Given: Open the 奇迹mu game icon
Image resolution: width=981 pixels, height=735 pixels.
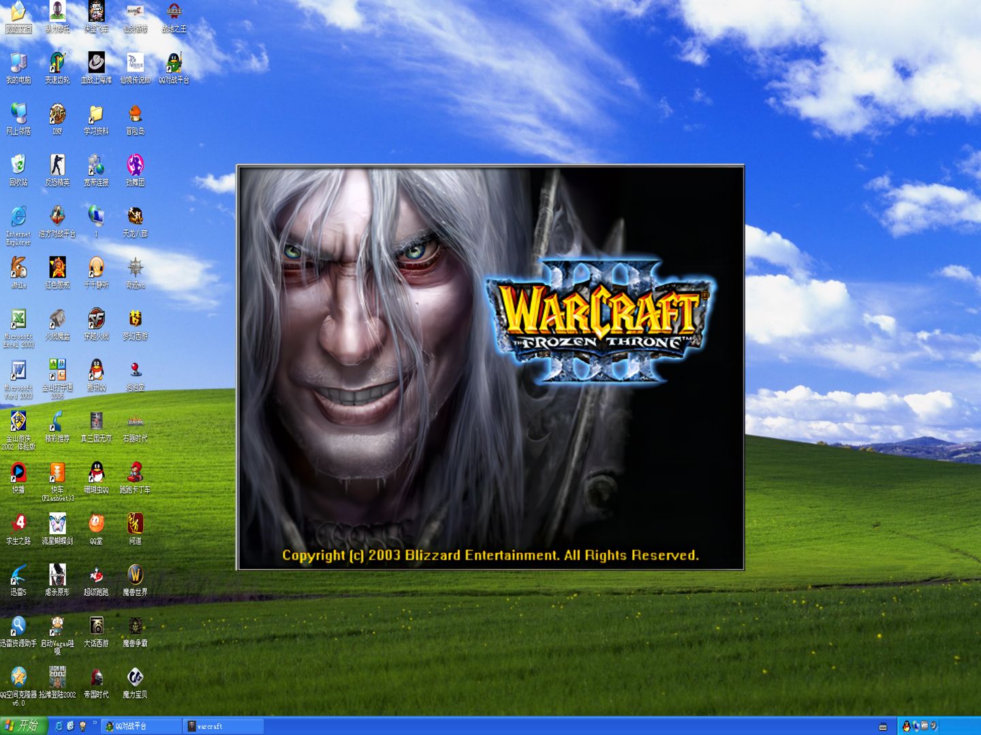Looking at the screenshot, I should (x=135, y=267).
